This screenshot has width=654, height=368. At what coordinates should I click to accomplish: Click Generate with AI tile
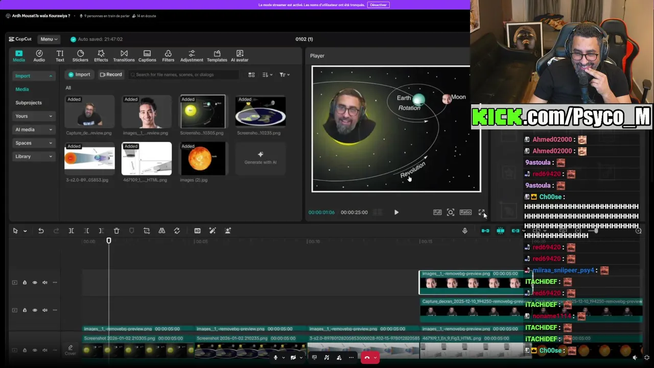[261, 158]
